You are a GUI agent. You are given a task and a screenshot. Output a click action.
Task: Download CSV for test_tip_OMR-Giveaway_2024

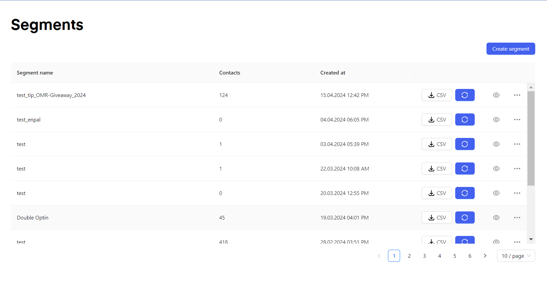[437, 95]
